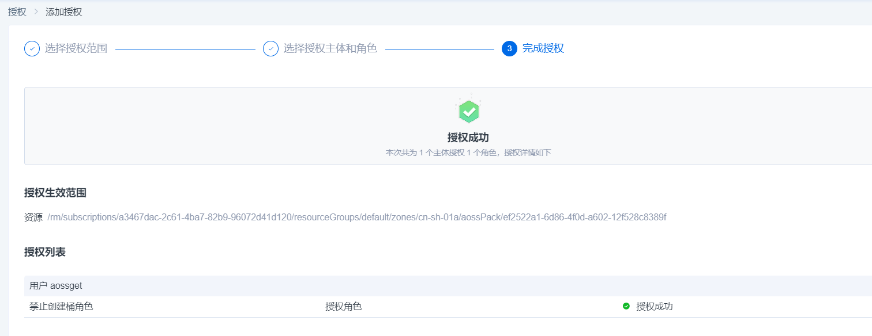Click the 授权列表 section heading
Viewport: 872px width, 336px height.
(45, 253)
